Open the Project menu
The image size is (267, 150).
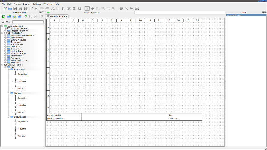coord(17,4)
